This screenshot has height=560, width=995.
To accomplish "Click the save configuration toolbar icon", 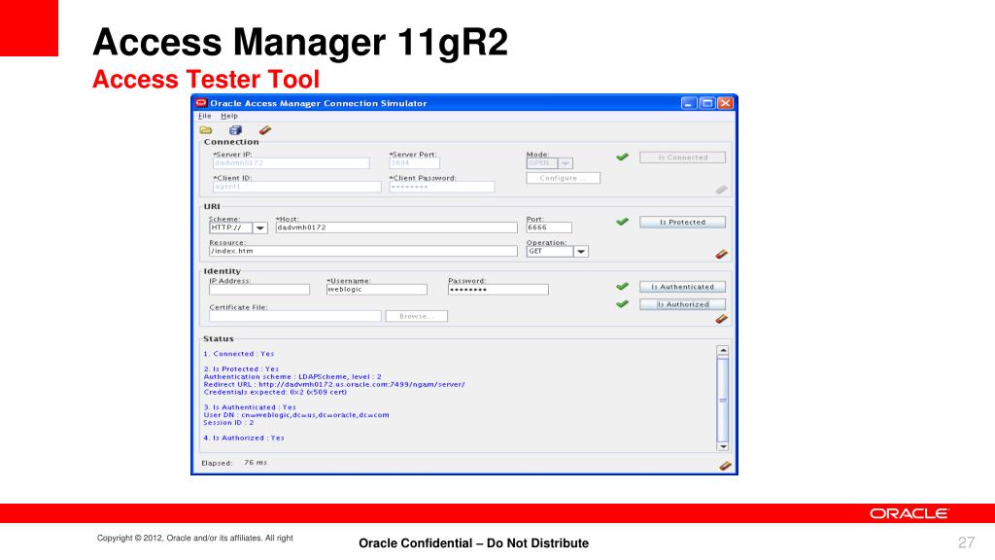I will 235,130.
